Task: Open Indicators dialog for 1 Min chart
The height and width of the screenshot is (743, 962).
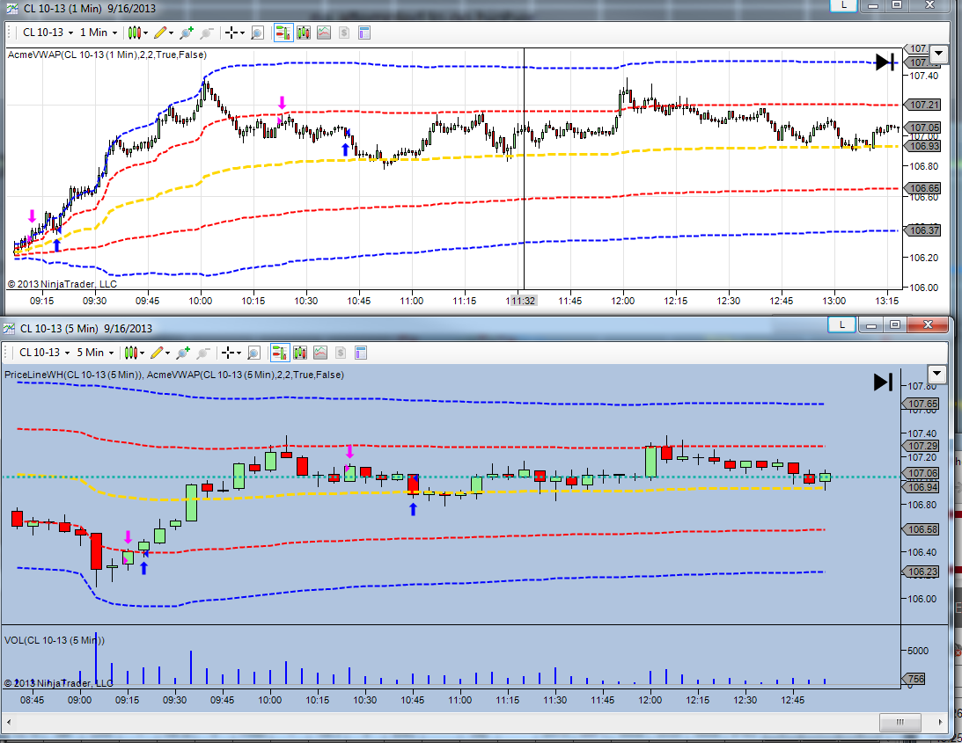Action: pyautogui.click(x=324, y=33)
